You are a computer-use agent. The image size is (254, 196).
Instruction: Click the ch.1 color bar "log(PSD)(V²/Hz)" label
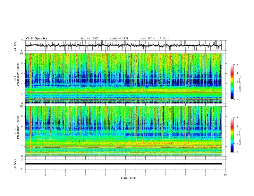pyautogui.click(x=240, y=84)
